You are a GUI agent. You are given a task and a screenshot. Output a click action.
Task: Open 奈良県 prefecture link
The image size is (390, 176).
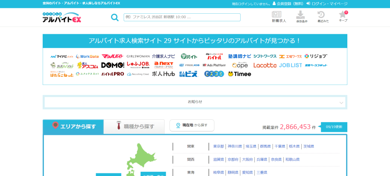click(x=277, y=160)
